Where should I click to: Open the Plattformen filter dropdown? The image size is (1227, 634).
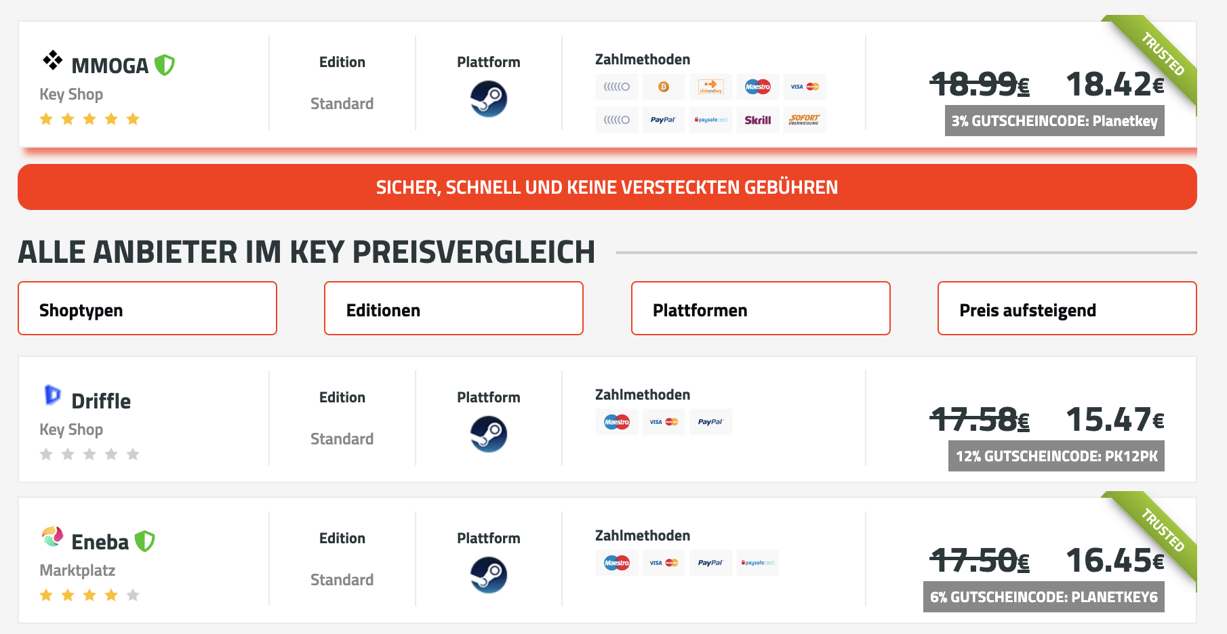point(761,308)
